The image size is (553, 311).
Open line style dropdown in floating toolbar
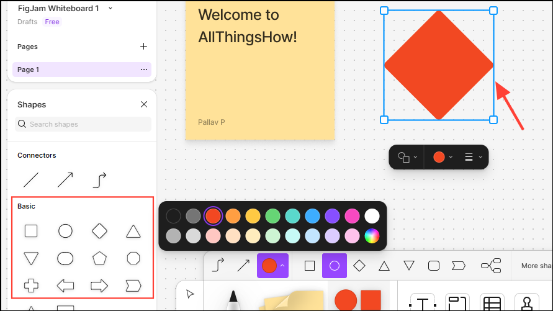pos(474,157)
